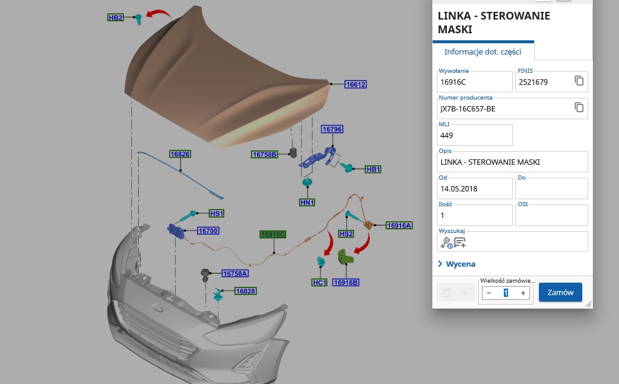Click the highlighted 16916C cable label
619x384 pixels.
(273, 235)
